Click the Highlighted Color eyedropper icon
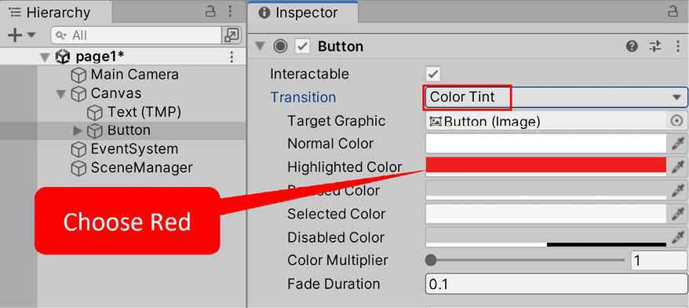The height and width of the screenshot is (308, 689). tap(678, 167)
